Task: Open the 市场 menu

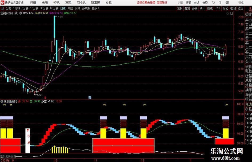Action: (x=45, y=3)
